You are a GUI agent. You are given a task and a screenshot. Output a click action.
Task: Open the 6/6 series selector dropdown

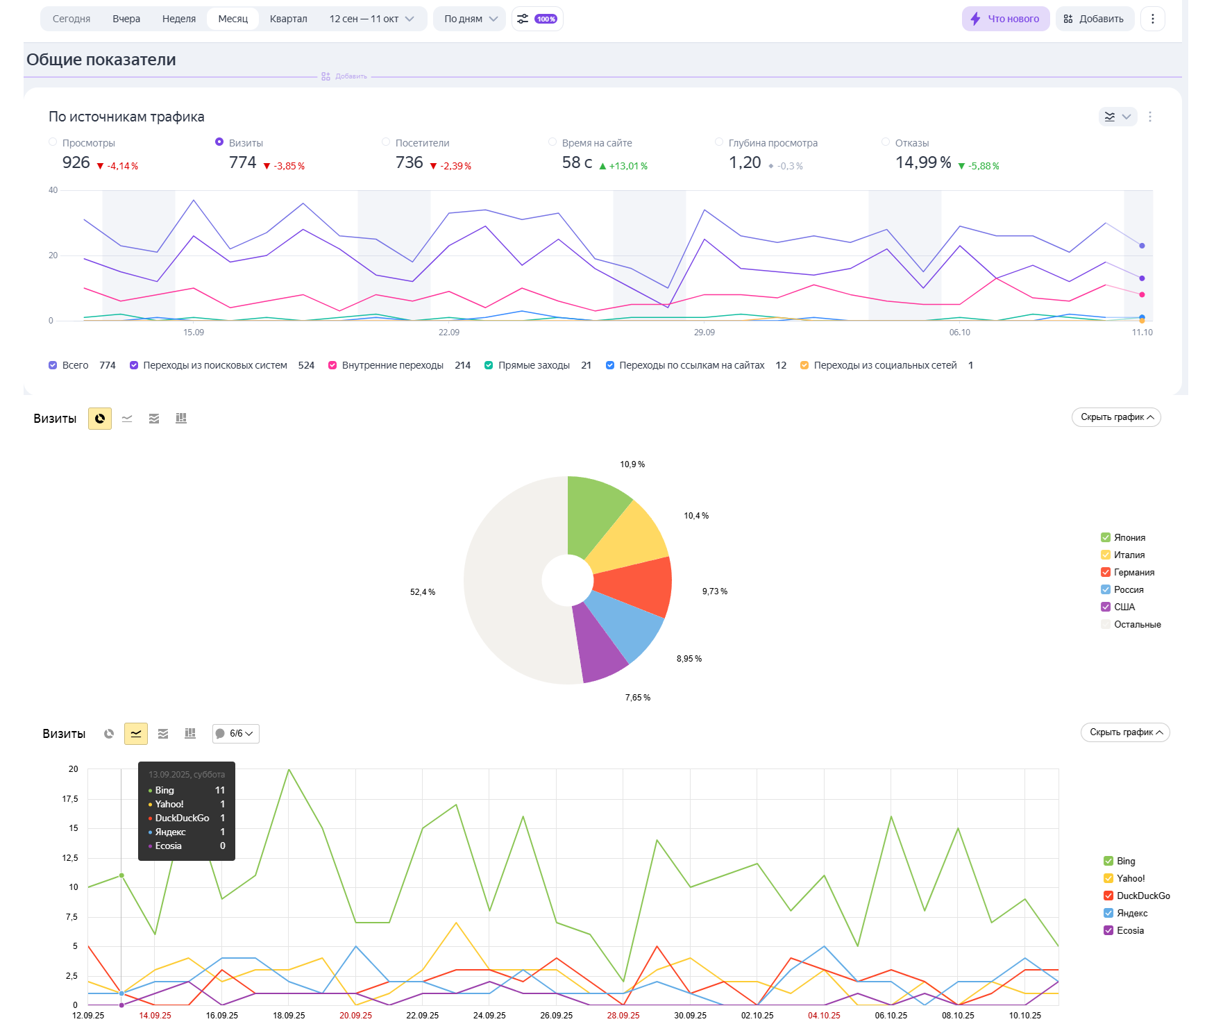(236, 734)
